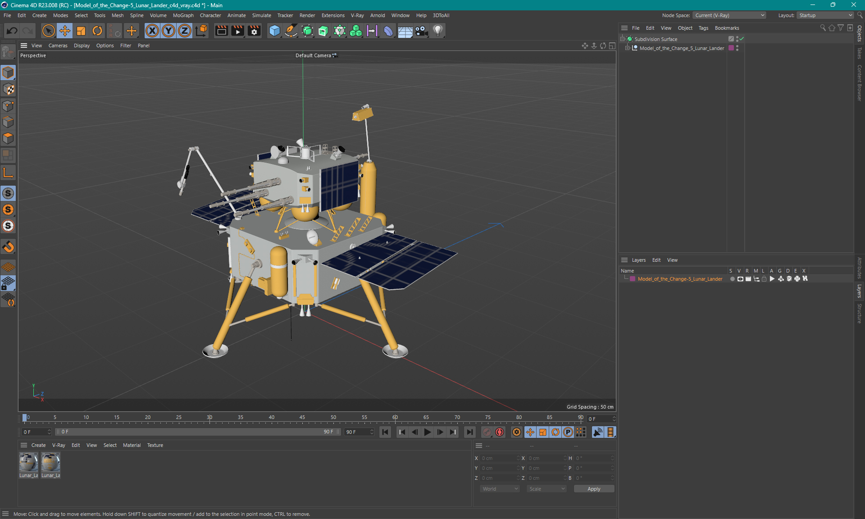Open material manager Texture menu
The height and width of the screenshot is (519, 865).
click(155, 445)
